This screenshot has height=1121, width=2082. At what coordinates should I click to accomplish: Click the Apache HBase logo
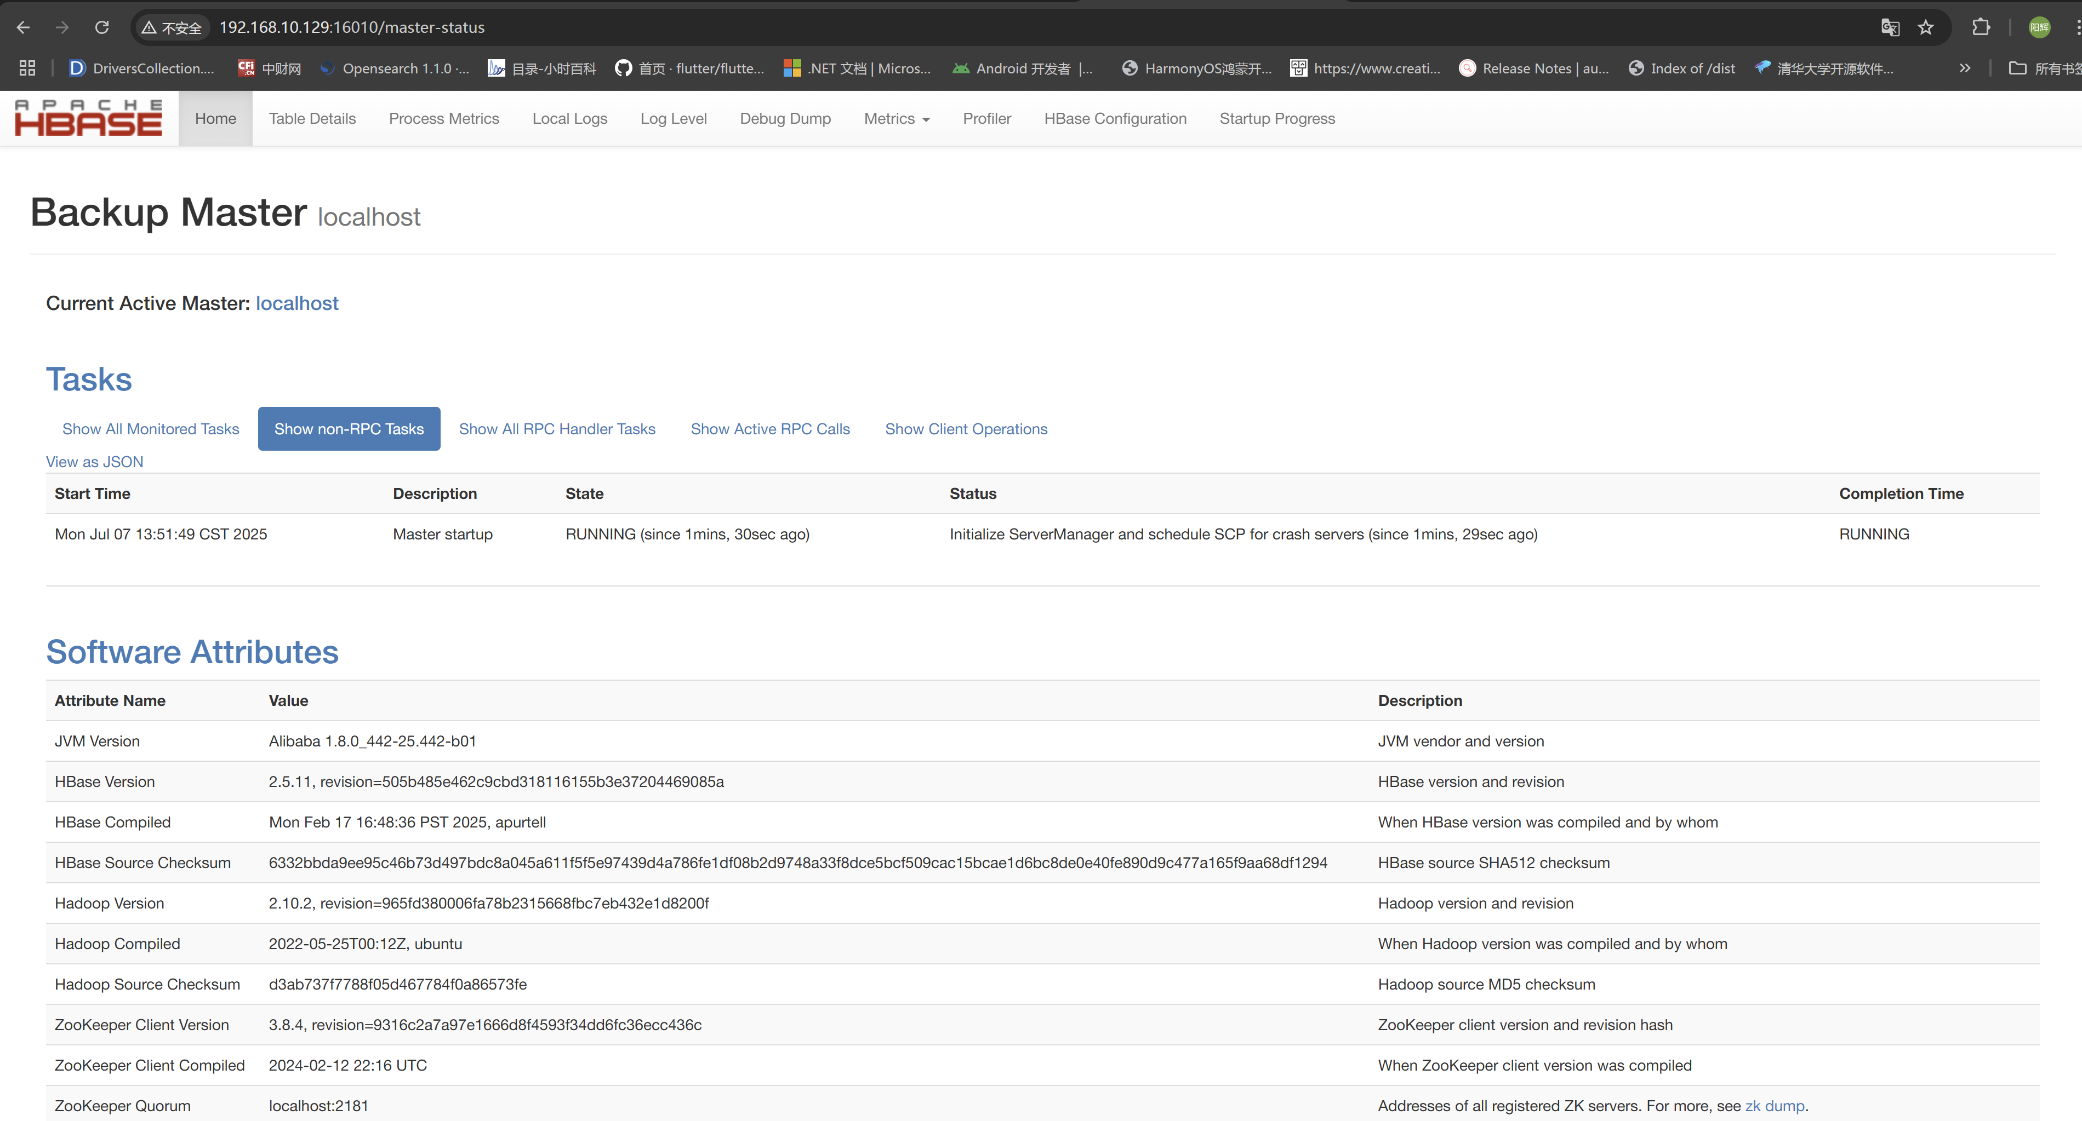89,118
